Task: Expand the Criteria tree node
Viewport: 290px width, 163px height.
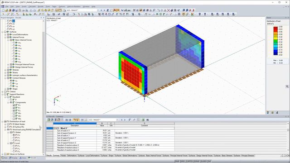Action: pos(2,91)
